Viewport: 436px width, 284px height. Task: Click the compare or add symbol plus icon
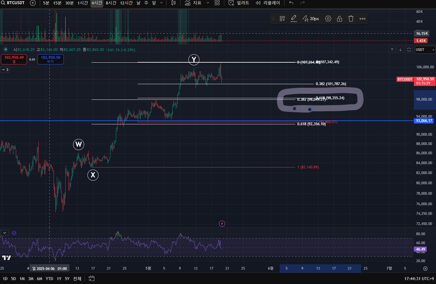coord(33,3)
